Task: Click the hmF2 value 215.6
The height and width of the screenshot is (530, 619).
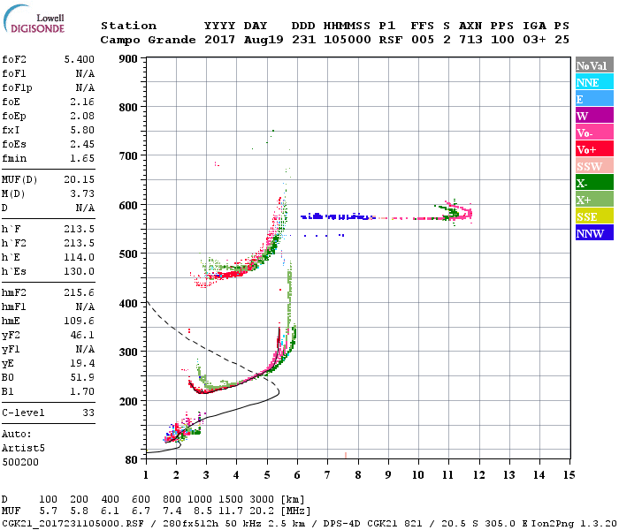Action: point(80,292)
